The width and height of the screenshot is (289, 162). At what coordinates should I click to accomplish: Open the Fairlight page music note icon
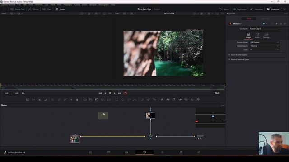pyautogui.click(x=181, y=152)
